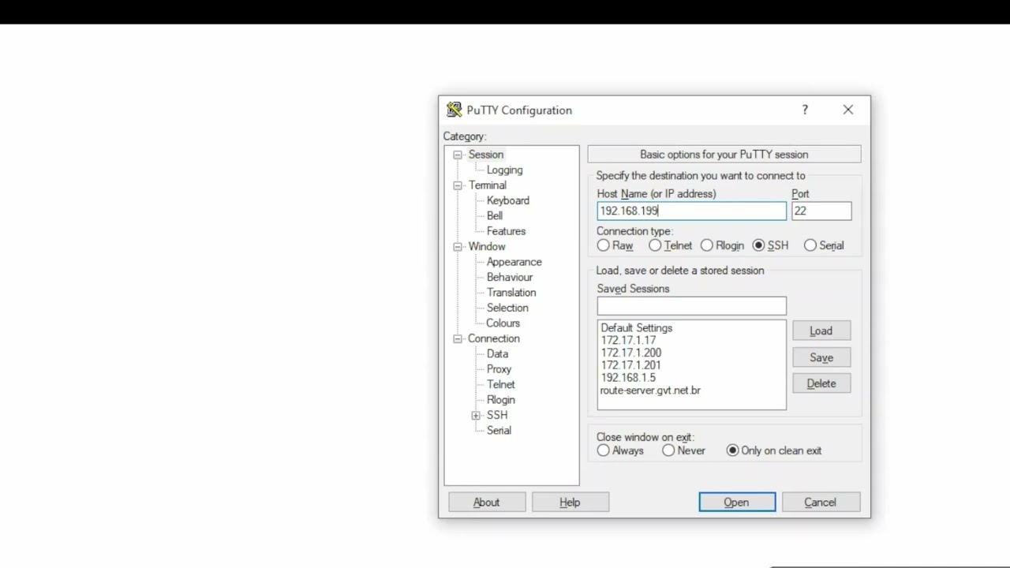
Task: Click the Save session button
Action: tap(821, 357)
